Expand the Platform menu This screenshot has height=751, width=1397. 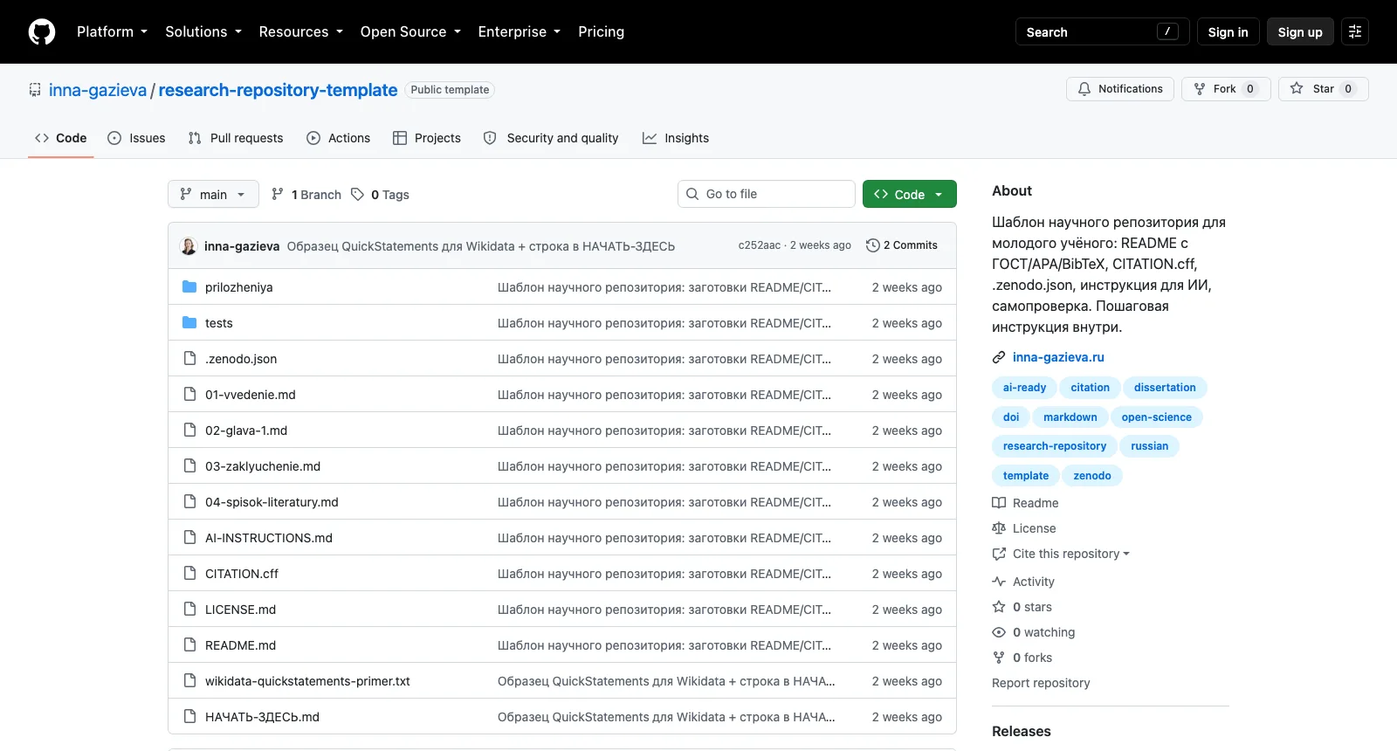[113, 31]
